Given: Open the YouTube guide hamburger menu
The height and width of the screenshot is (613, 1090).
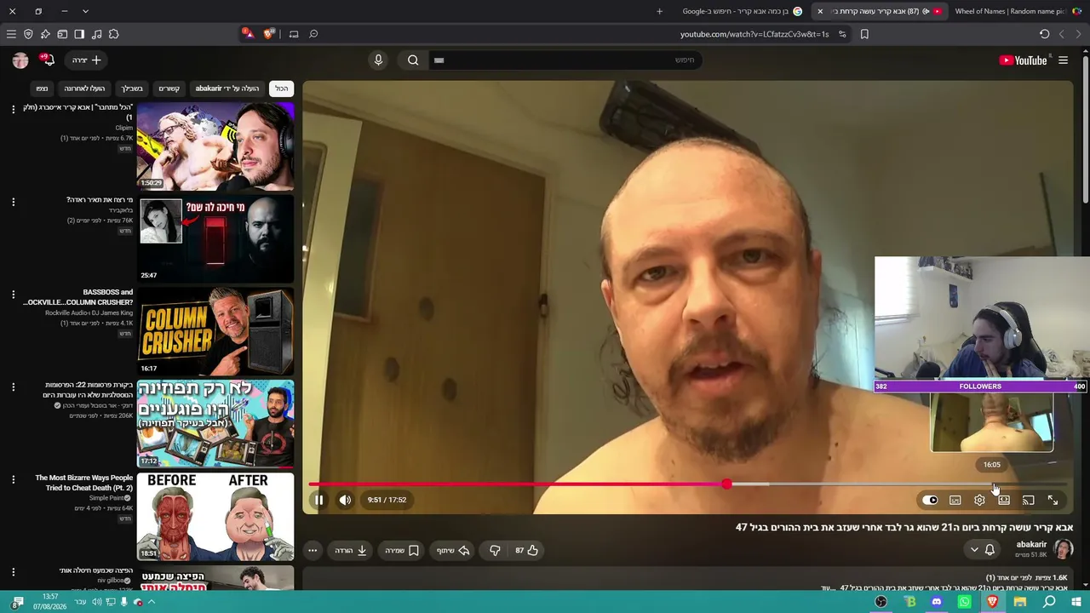Looking at the screenshot, I should pos(1063,60).
